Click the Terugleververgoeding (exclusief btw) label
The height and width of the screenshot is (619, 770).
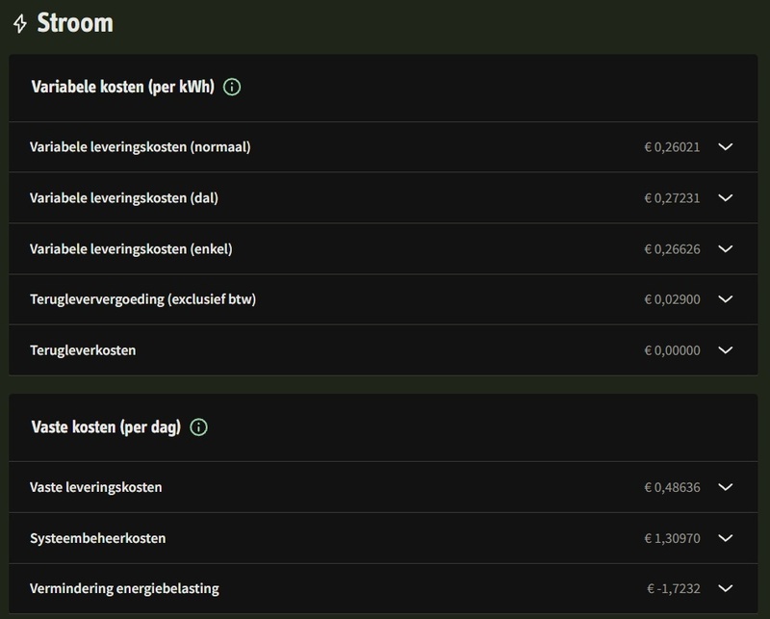tap(142, 299)
